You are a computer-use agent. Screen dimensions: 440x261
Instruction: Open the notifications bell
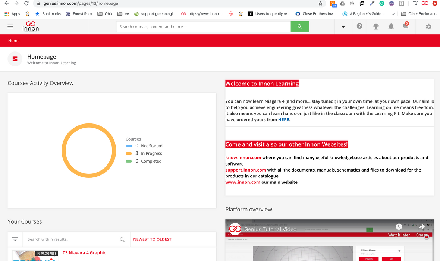point(391,26)
